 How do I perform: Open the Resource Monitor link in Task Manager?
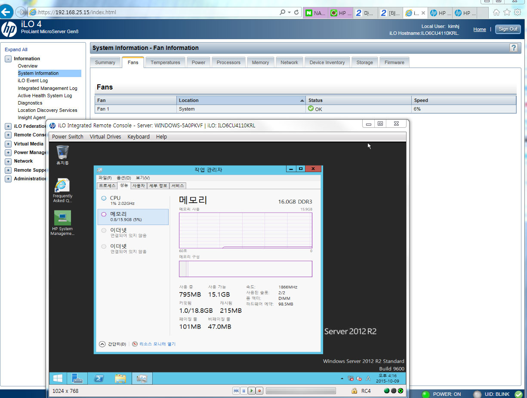154,344
